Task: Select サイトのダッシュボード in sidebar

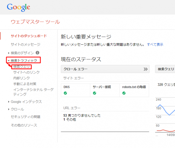Action: (29, 36)
